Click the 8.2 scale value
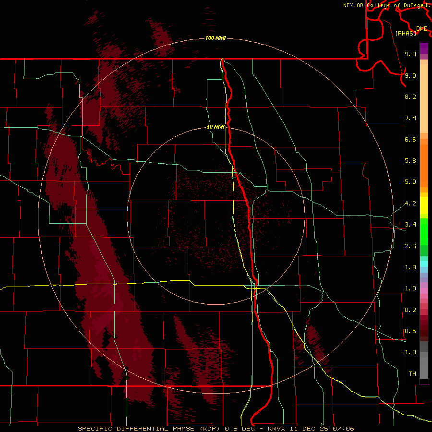 click(x=410, y=96)
